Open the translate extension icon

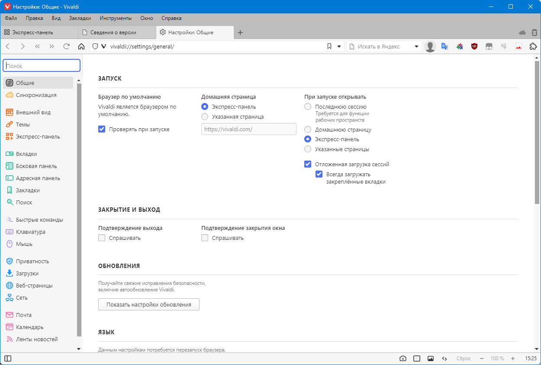pos(444,46)
